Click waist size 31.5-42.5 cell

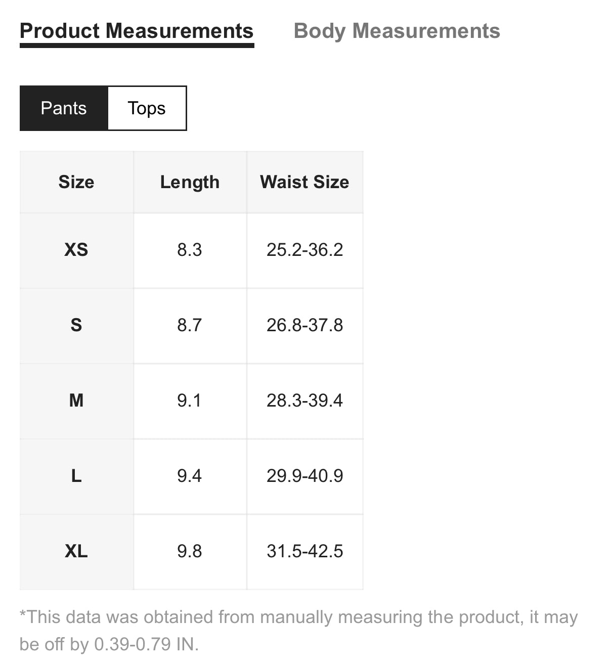(x=304, y=551)
